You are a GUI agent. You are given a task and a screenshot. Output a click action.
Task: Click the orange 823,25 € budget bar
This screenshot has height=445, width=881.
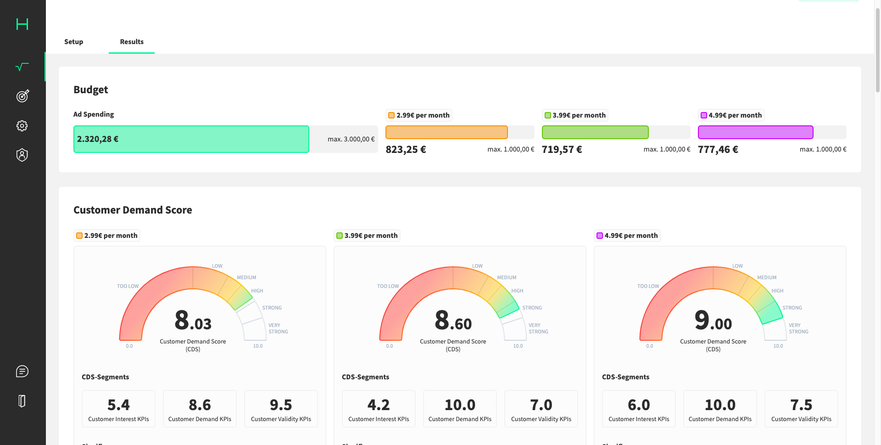(446, 132)
